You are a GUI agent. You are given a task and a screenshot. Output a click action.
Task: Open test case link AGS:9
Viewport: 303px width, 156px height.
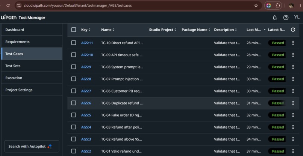pyautogui.click(x=86, y=67)
